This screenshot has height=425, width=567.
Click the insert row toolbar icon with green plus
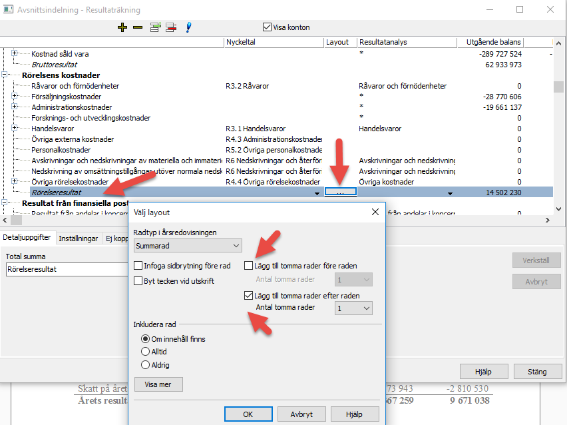coord(156,27)
